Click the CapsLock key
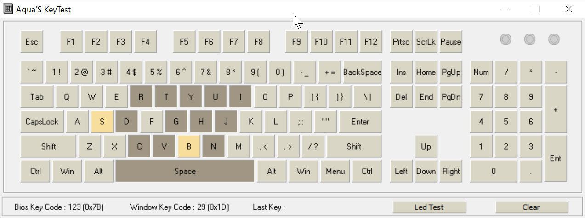 pyautogui.click(x=42, y=122)
